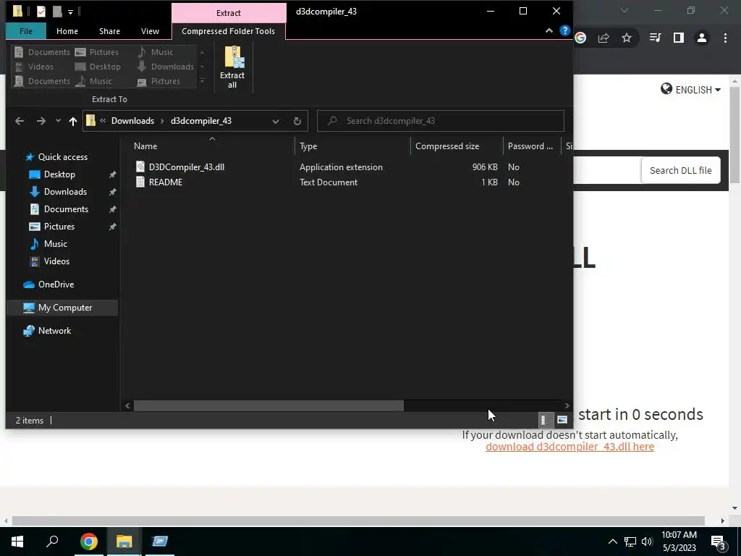Open Videos in the navigation pane
741x556 pixels.
coord(56,261)
